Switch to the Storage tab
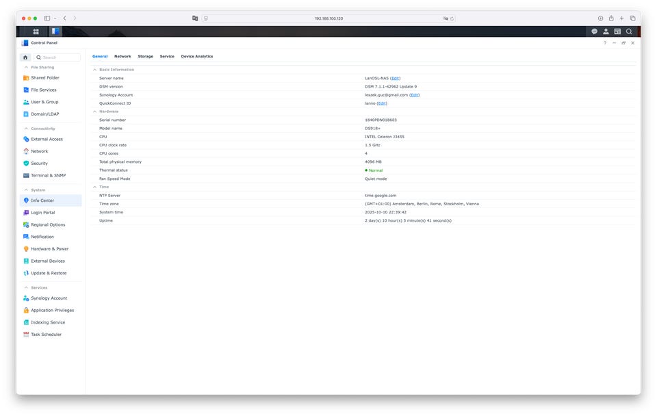Screen dimensions: 657x416 [145, 57]
